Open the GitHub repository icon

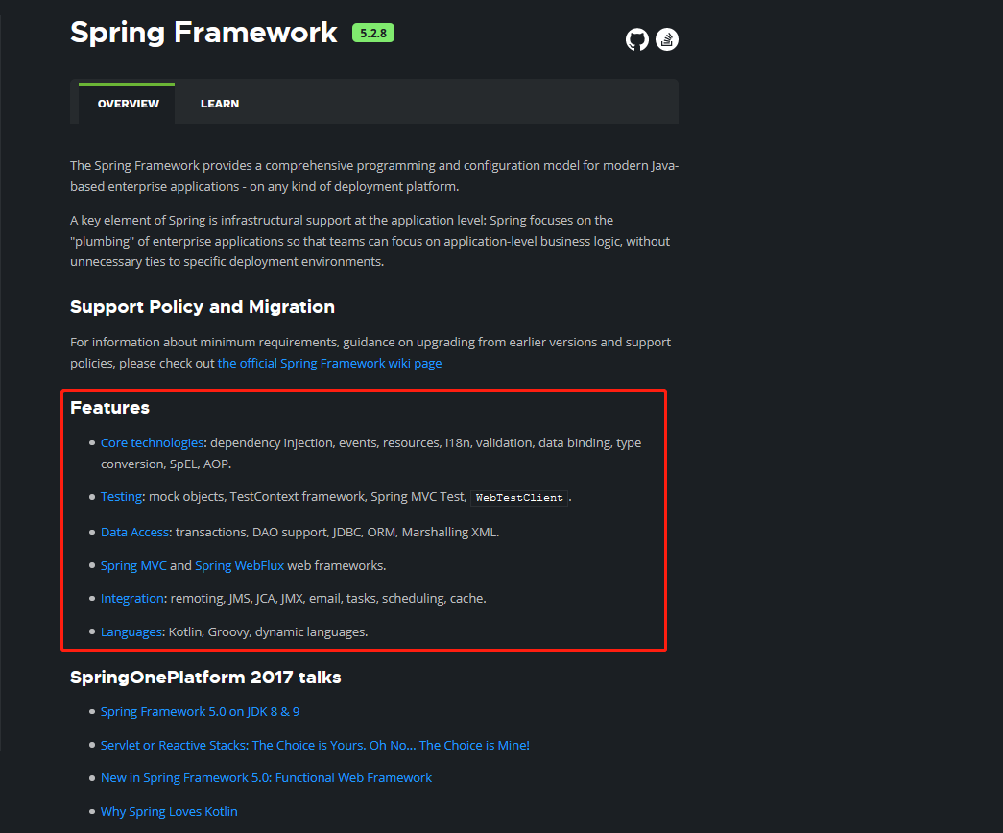[636, 39]
